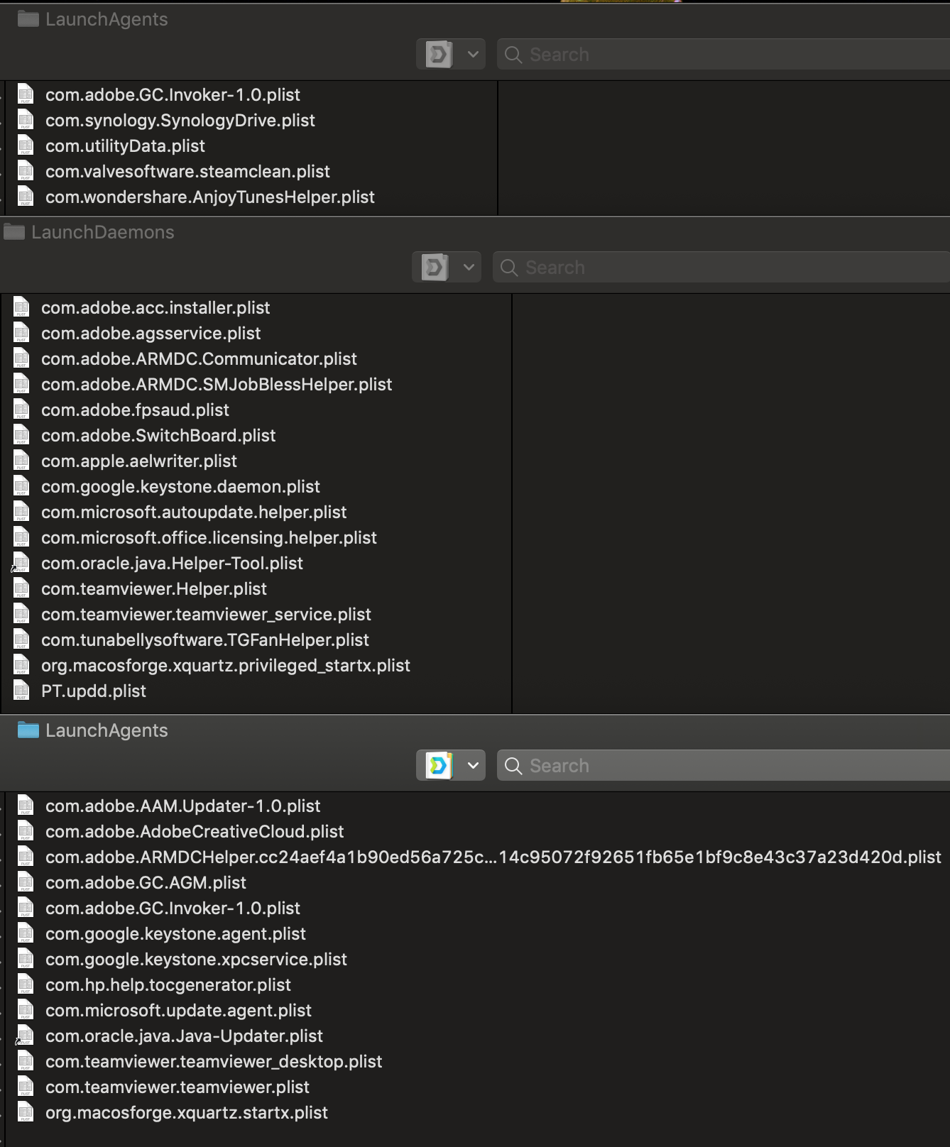Select the com.google.keystone.xpcservice.plist file icon
950x1147 pixels.
point(26,959)
